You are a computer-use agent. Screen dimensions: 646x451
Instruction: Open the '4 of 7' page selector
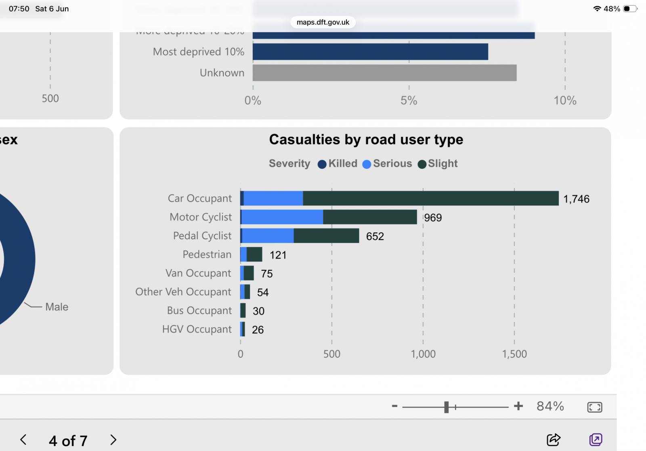68,441
